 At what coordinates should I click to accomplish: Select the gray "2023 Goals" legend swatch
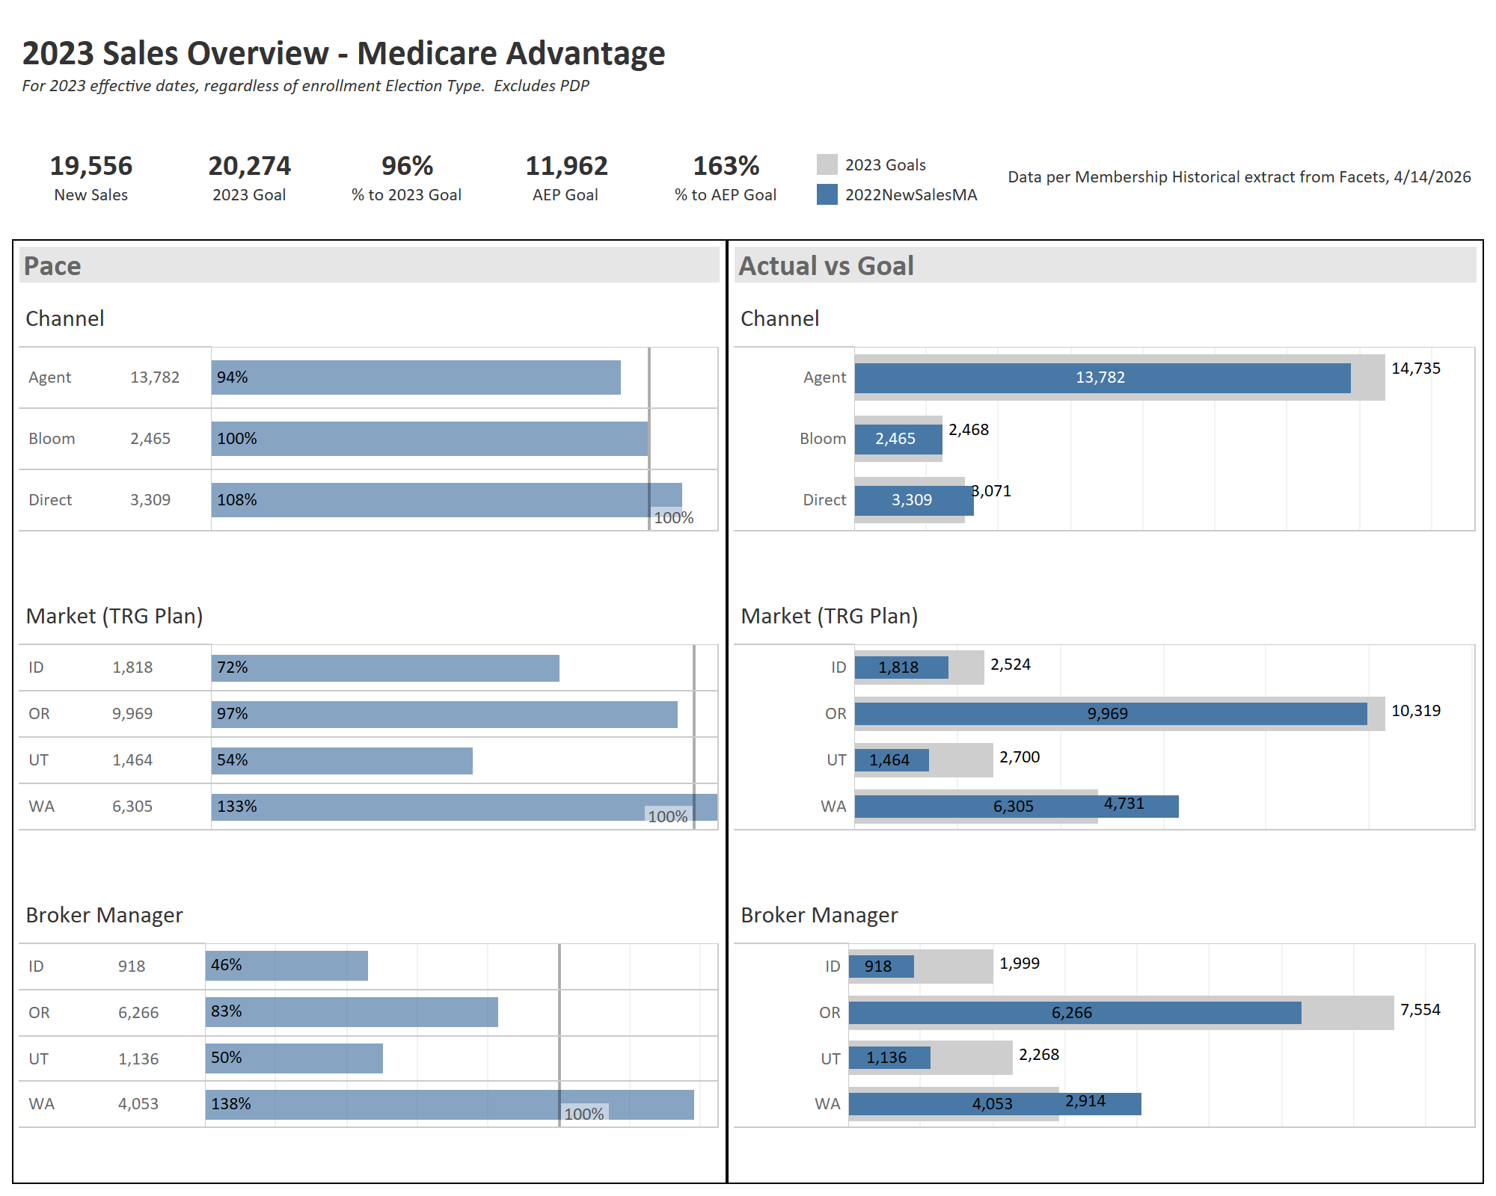point(826,164)
